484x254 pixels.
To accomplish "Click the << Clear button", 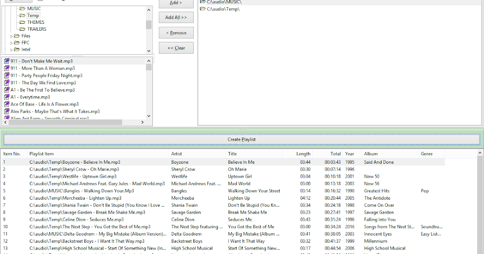I will coord(176,48).
